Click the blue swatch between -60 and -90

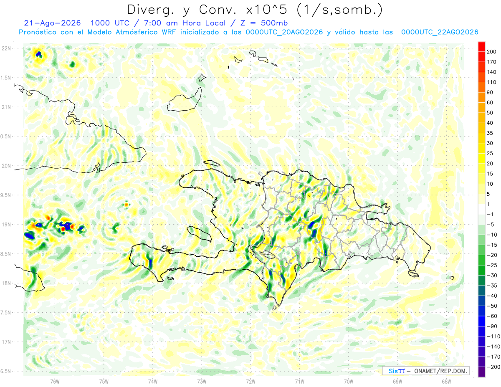[x=481, y=321]
